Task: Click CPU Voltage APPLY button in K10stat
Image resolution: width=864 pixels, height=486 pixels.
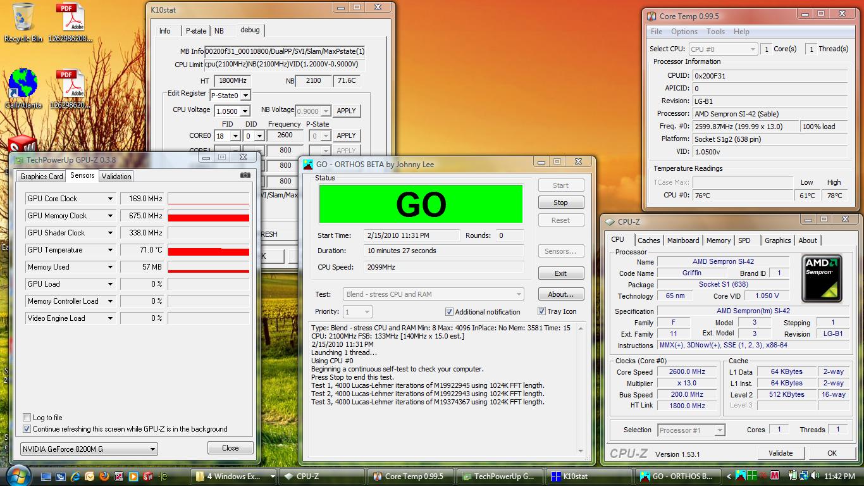Action: click(x=346, y=111)
